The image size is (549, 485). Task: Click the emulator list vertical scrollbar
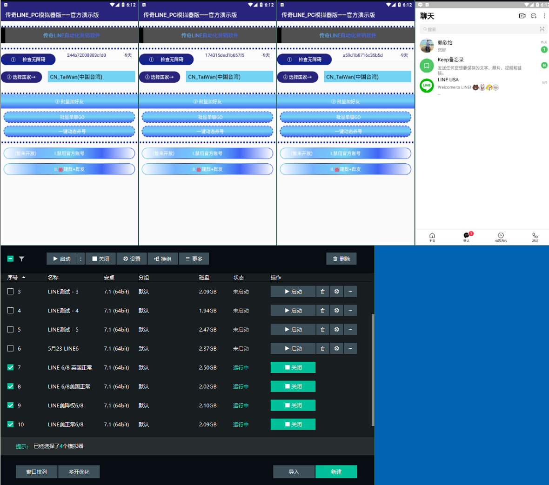[373, 370]
